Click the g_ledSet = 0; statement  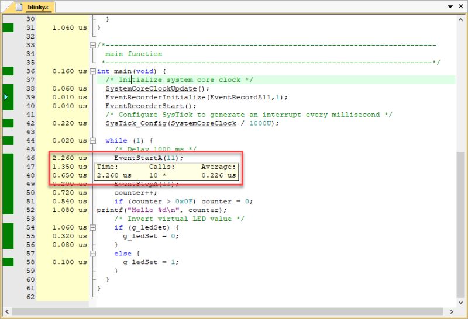point(151,236)
